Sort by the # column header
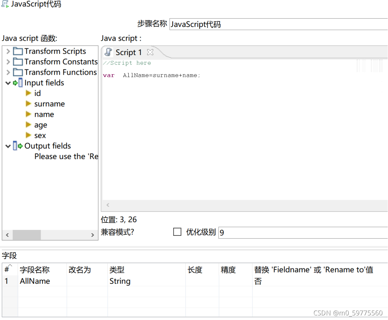This screenshot has height=320, width=388. tap(9, 269)
